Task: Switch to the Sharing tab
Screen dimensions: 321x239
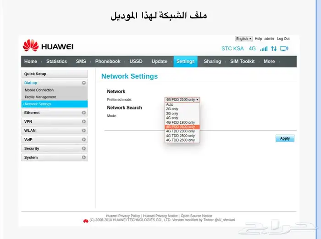Action: click(x=212, y=61)
